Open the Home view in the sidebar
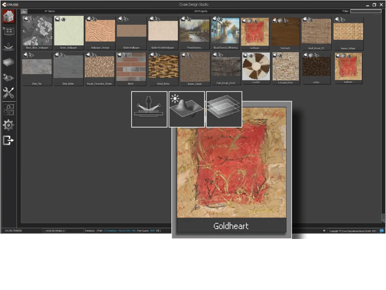 [8, 17]
